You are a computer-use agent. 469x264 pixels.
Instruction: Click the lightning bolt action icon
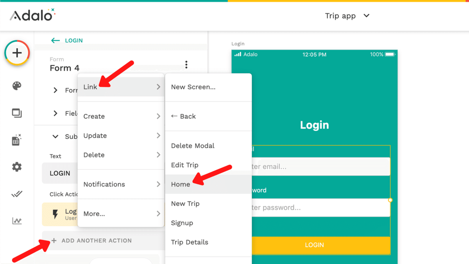[55, 214]
